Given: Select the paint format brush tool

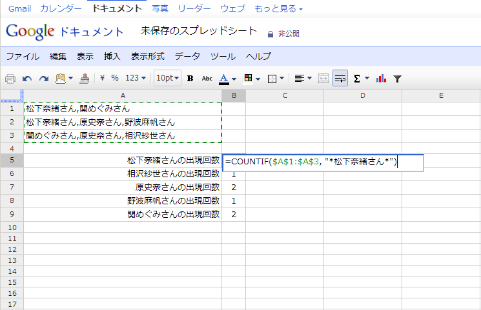Looking at the screenshot, I should tap(84, 78).
